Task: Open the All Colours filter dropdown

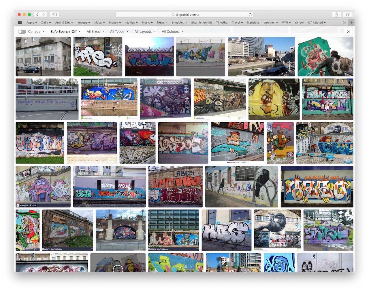Action: (x=172, y=32)
